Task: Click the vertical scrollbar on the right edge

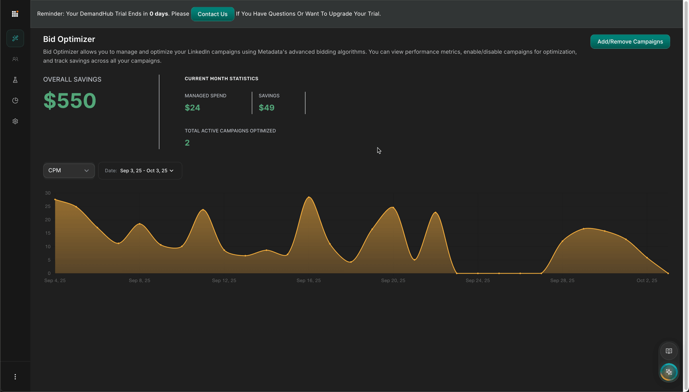Action: (x=686, y=195)
